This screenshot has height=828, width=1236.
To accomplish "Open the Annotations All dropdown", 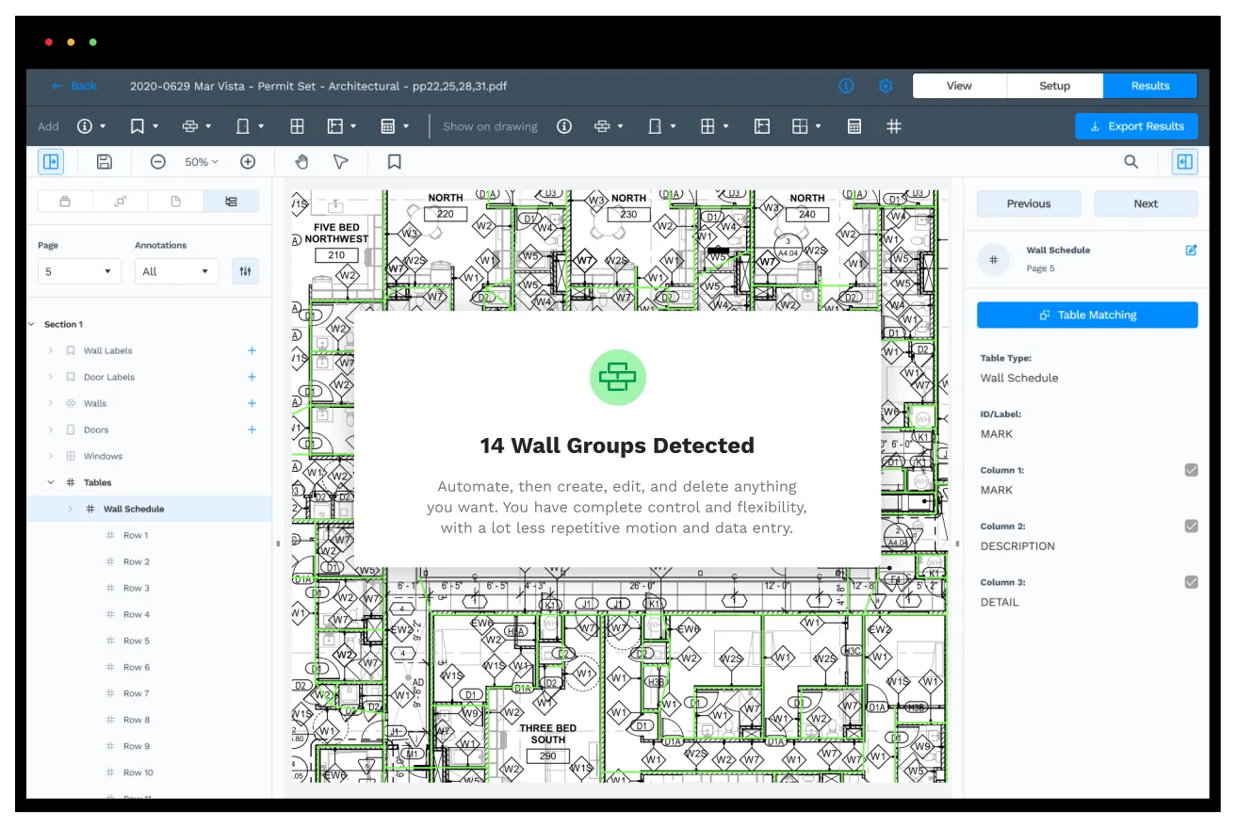I will [176, 270].
